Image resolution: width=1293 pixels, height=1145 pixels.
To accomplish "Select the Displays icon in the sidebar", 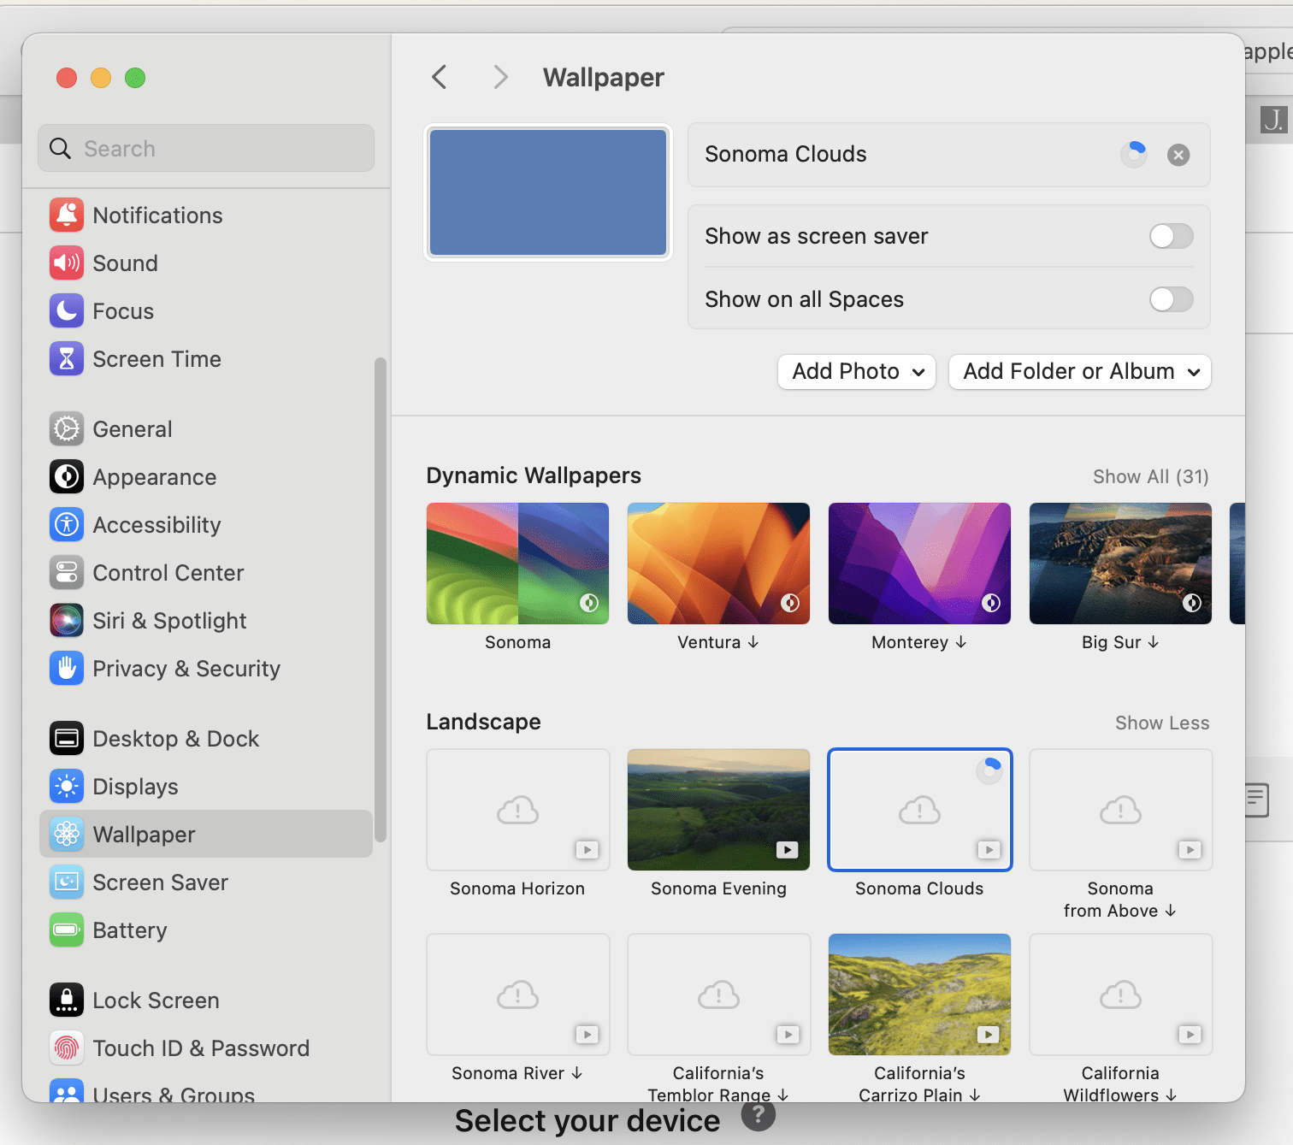I will (x=67, y=787).
